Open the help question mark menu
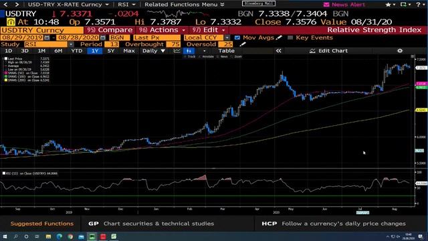 pyautogui.click(x=420, y=5)
